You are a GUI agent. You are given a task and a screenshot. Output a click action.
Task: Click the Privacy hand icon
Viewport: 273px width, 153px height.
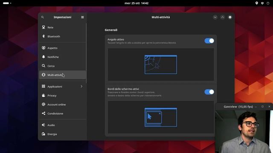44,95
